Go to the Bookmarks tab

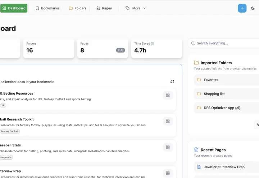tap(47, 8)
